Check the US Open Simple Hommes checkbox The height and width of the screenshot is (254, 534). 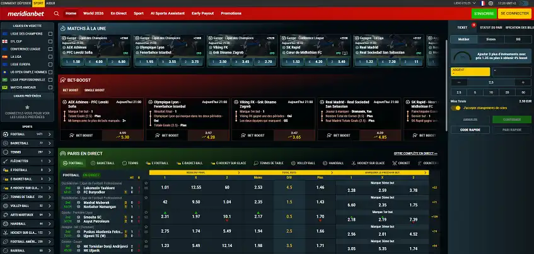50,72
